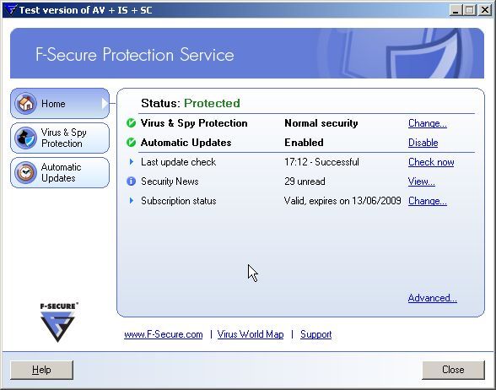The height and width of the screenshot is (390, 496).
Task: Click the blue info icon for Security News
Action: [x=131, y=181]
